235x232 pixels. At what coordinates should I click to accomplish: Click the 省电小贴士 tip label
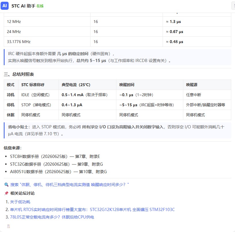point(18,127)
